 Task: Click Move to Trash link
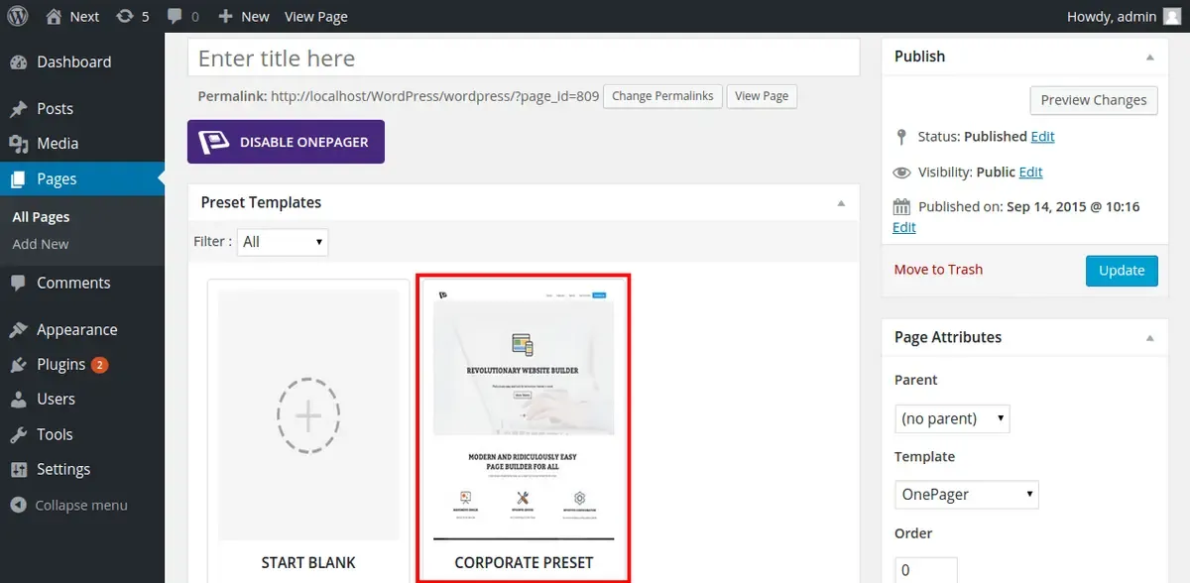[x=938, y=270]
